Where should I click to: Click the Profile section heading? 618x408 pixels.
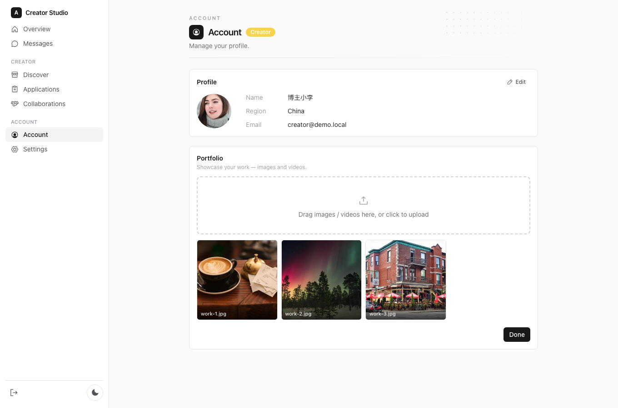(x=207, y=82)
